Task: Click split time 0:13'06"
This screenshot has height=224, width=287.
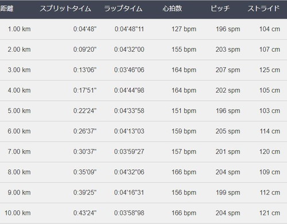Action: (x=85, y=70)
